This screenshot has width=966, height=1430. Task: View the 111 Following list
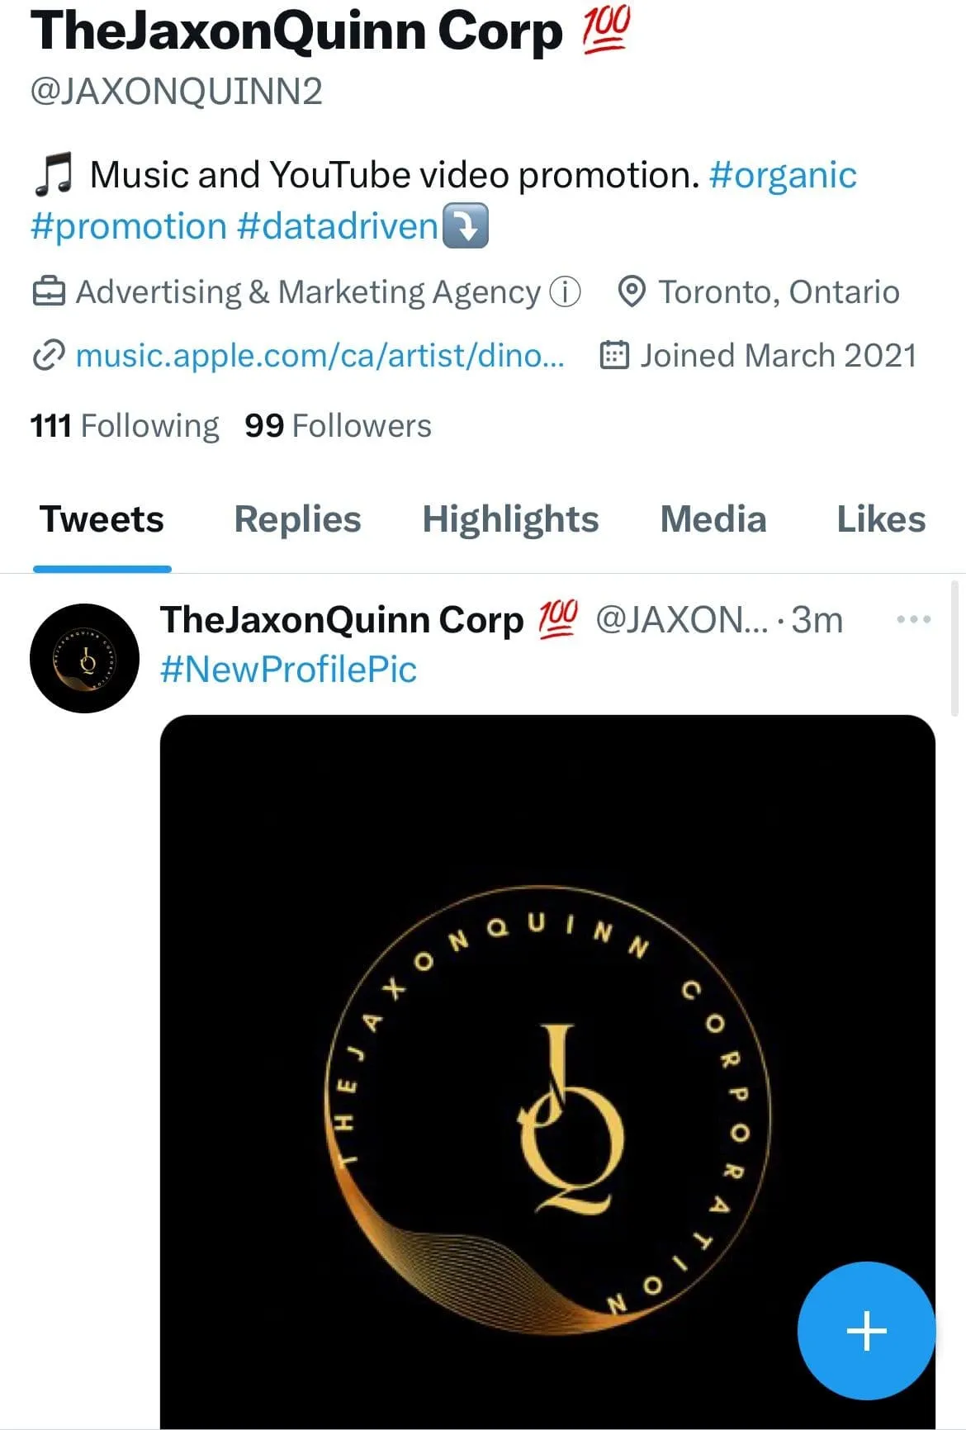(125, 426)
